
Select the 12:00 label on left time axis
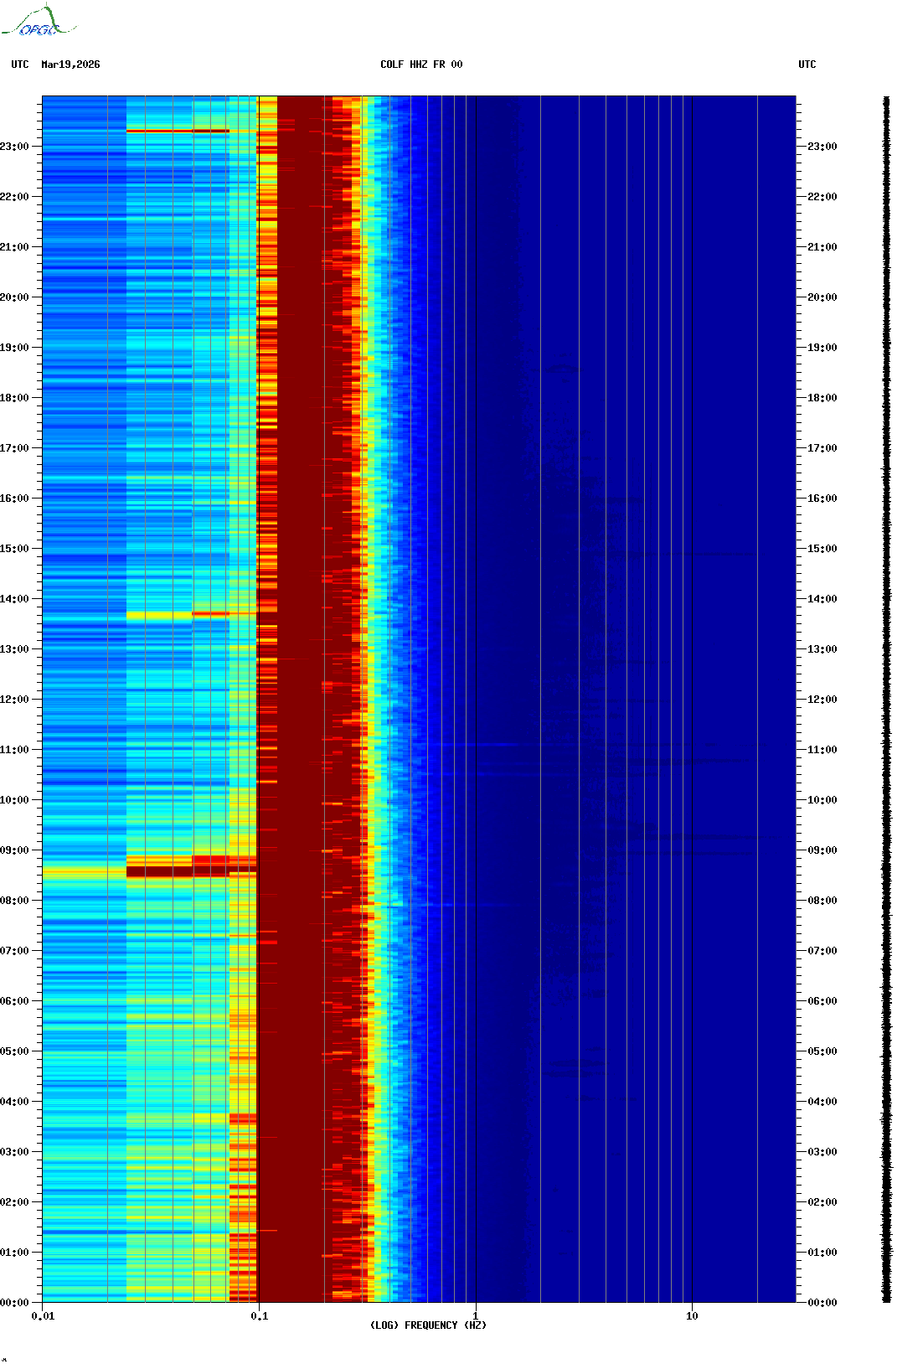(x=14, y=700)
